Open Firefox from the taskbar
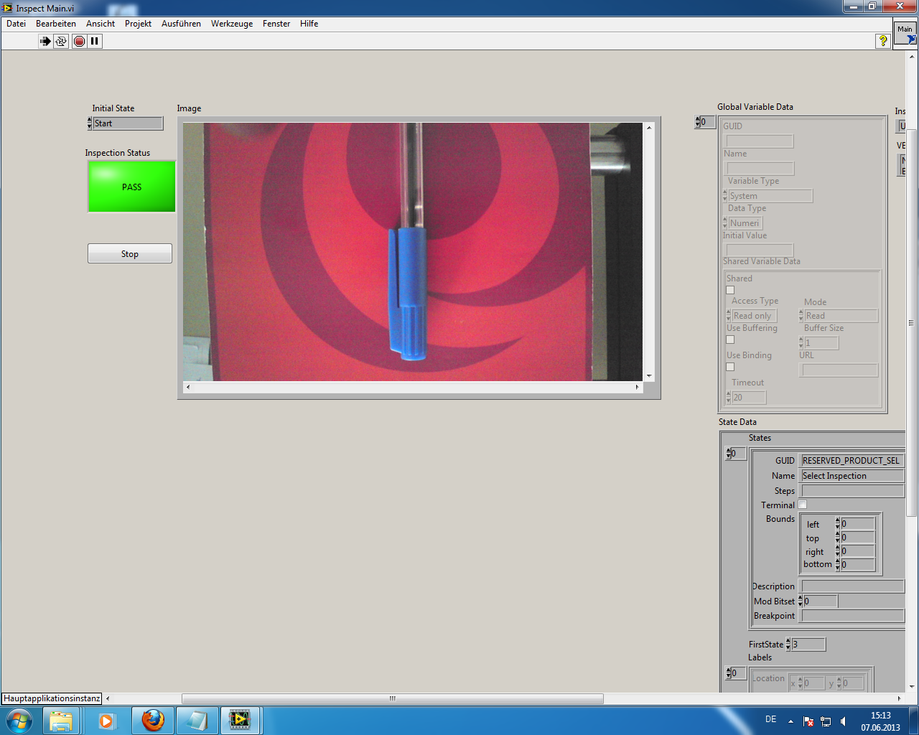This screenshot has height=735, width=919. click(x=152, y=720)
